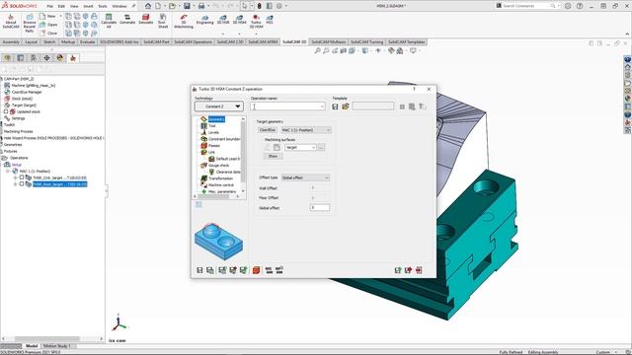
Task: Load a template via folder icon
Action: [x=346, y=106]
